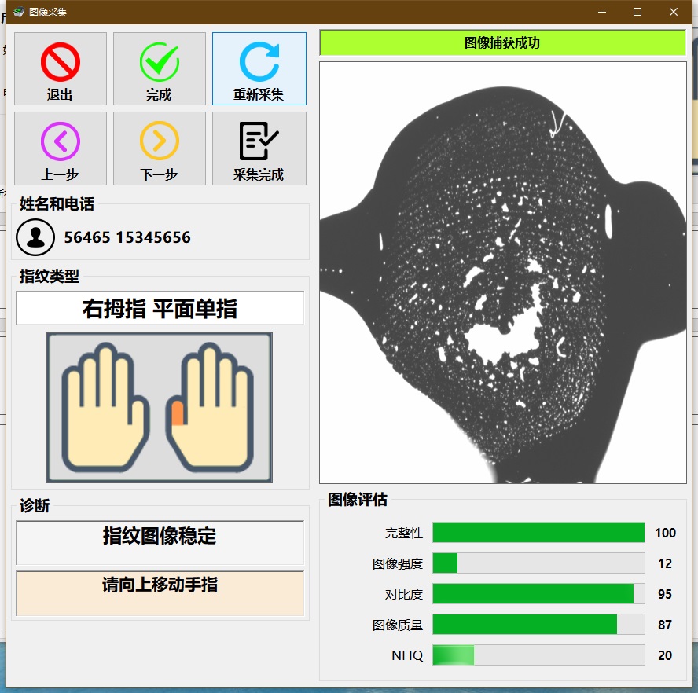Click the NFIQ score bar

[x=538, y=655]
